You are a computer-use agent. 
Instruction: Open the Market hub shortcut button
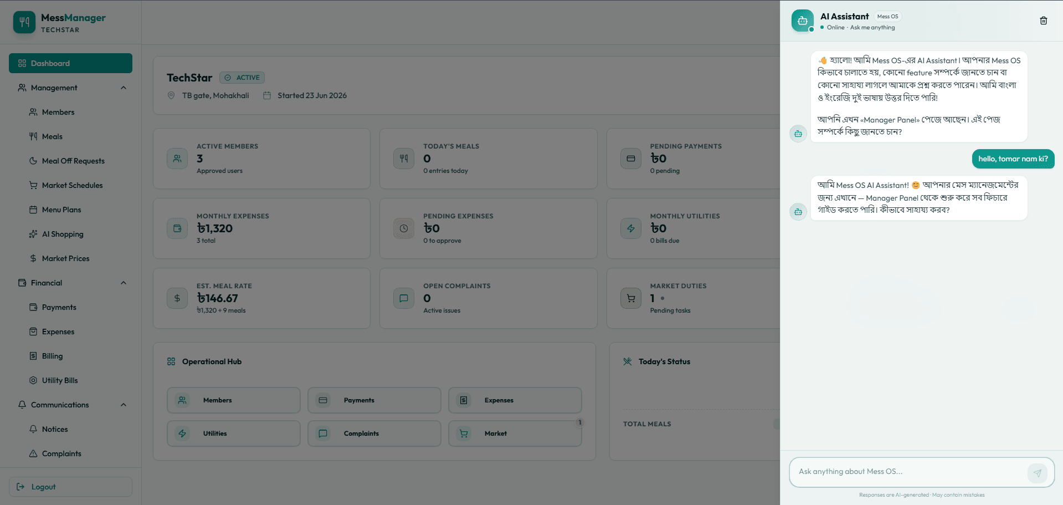coord(515,433)
